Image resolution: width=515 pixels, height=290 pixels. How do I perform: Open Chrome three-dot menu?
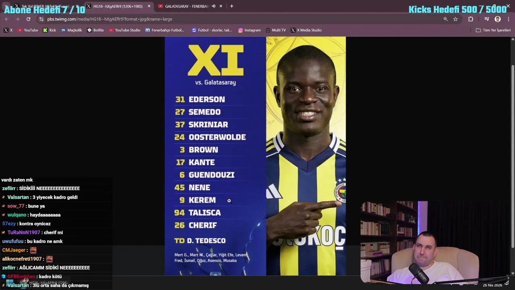[509, 19]
